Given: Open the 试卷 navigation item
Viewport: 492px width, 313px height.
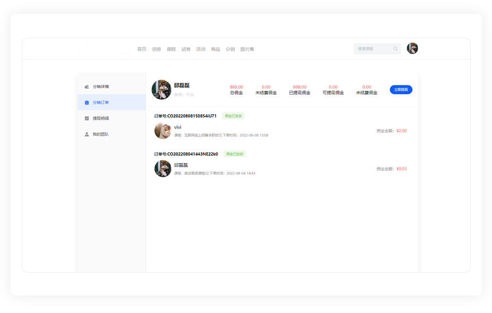Looking at the screenshot, I should tap(186, 49).
